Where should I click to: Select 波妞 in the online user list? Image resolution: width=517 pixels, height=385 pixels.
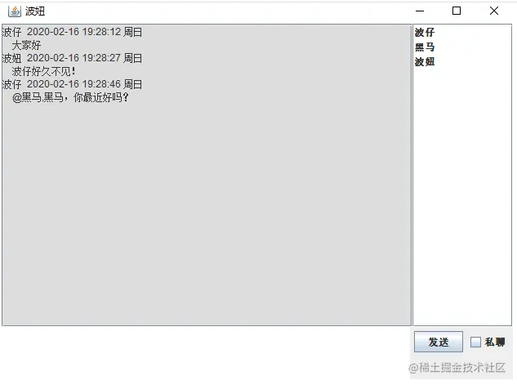coord(425,61)
